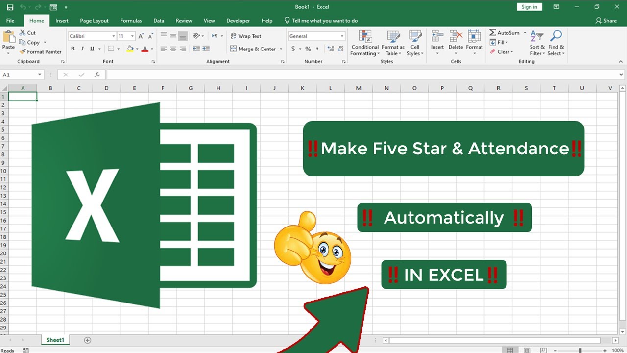Increase indent icon
Screen dimensions: 627x353
pos(206,49)
